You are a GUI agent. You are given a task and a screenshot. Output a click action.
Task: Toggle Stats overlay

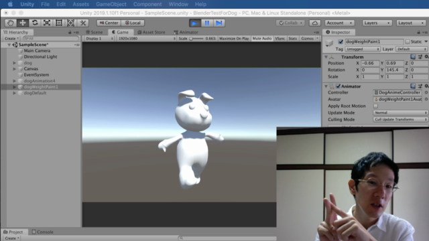click(x=292, y=39)
